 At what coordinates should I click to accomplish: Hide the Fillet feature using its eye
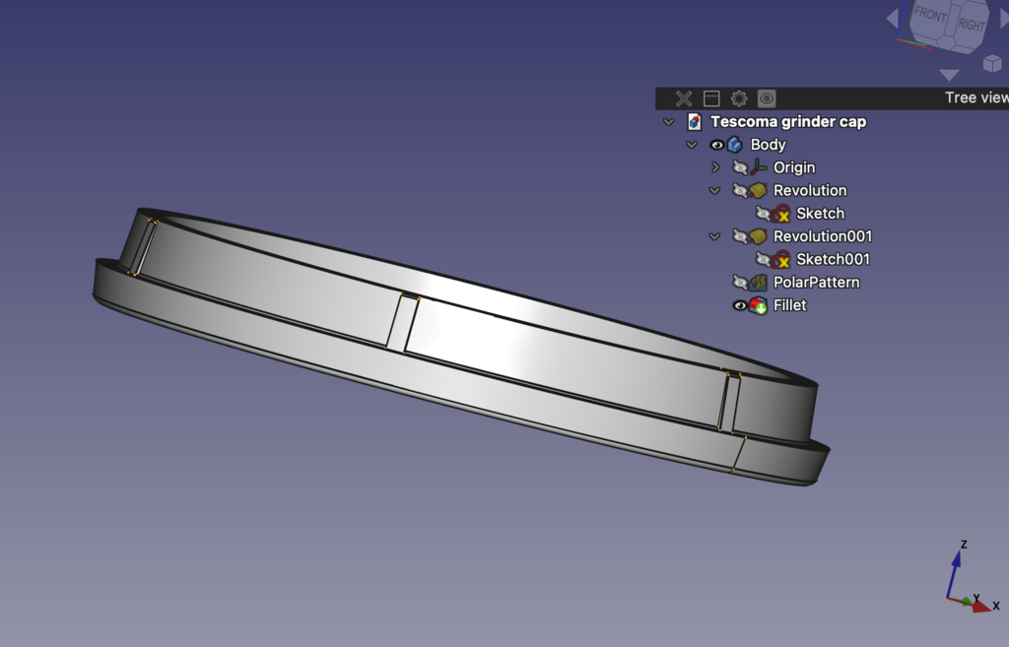point(739,305)
